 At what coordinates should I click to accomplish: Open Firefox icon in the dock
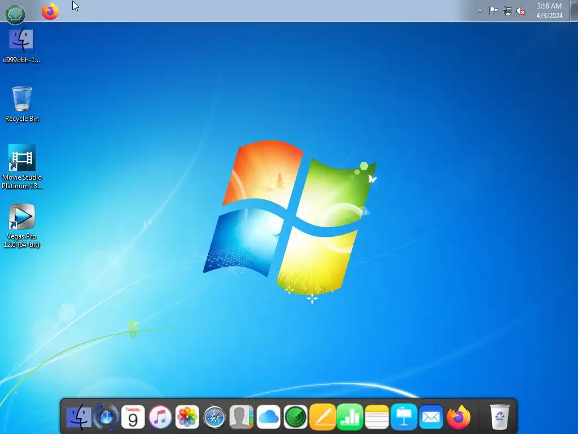point(458,417)
